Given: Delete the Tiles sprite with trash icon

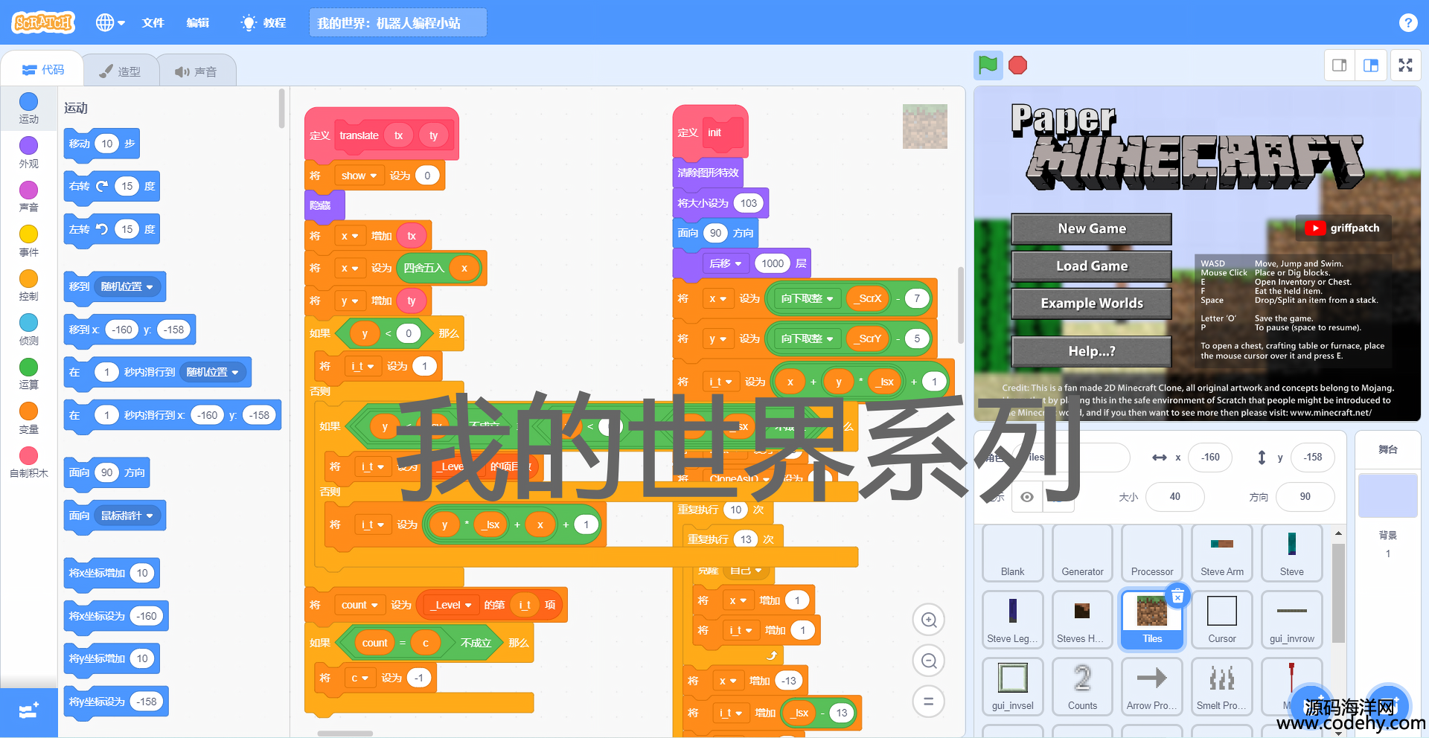Looking at the screenshot, I should point(1177,596).
